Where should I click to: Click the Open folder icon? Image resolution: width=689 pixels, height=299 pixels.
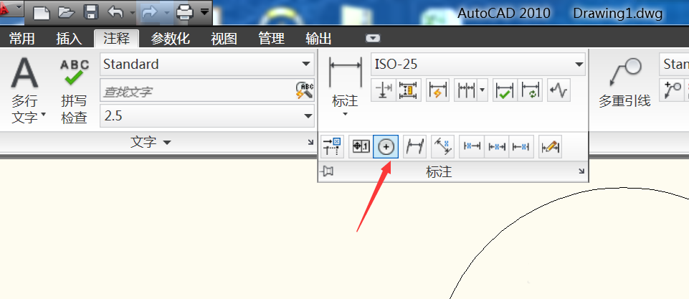pyautogui.click(x=66, y=12)
